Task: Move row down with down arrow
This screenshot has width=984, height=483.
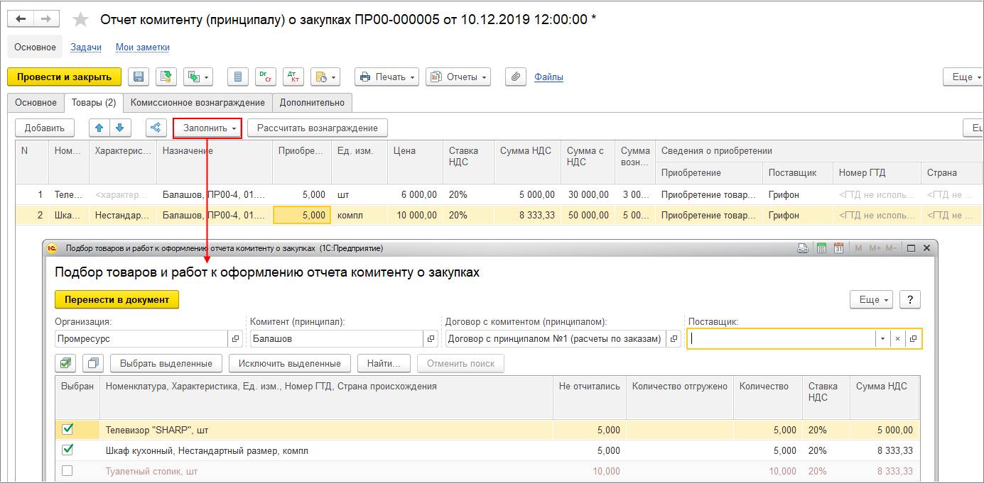Action: pyautogui.click(x=119, y=128)
